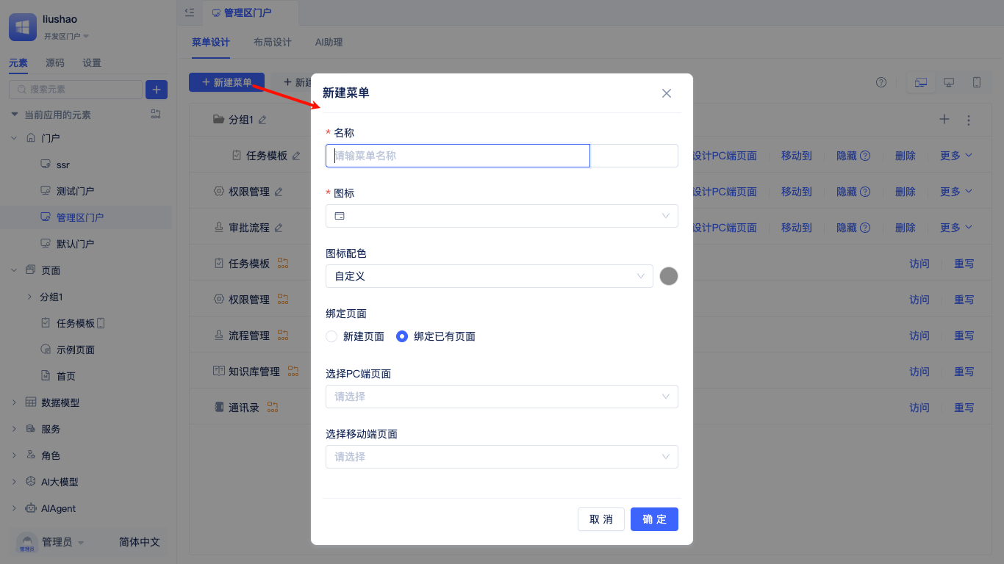Click the plus icon in 分组1 row

pyautogui.click(x=945, y=120)
